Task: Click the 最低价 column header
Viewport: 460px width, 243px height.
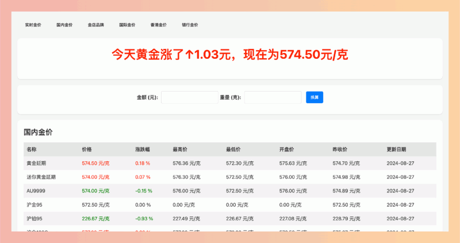Action: tap(233, 149)
